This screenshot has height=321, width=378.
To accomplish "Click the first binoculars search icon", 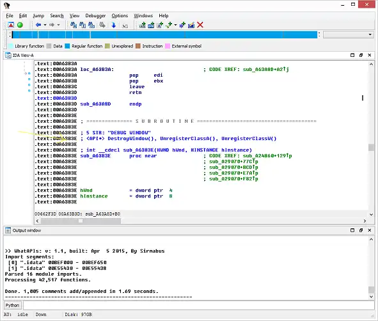I will pyautogui.click(x=74, y=25).
